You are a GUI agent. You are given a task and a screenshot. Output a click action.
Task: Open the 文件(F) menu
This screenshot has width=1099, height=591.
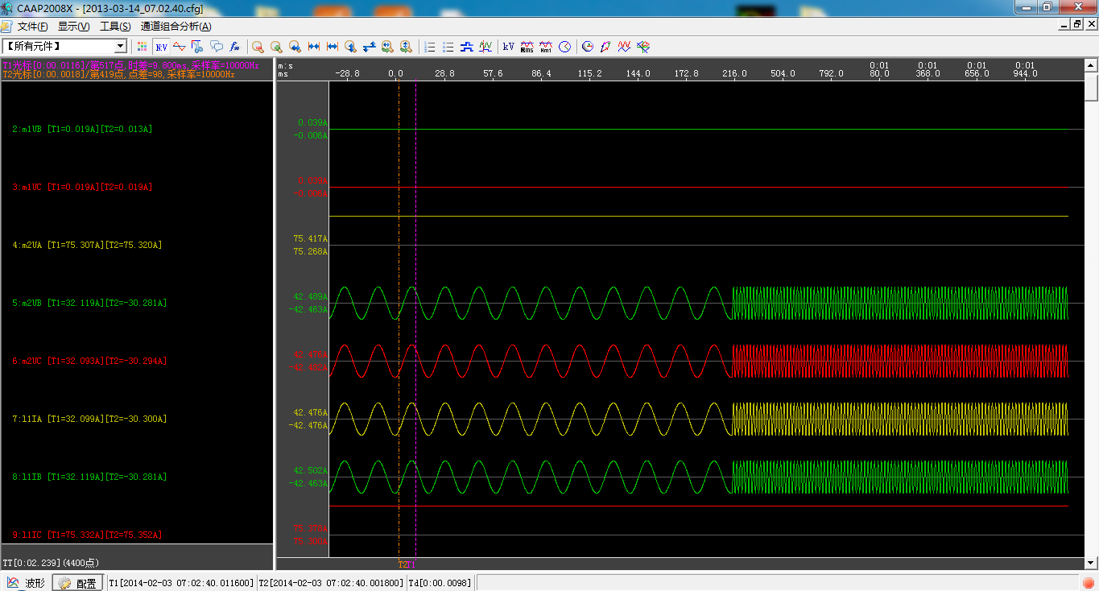[32, 27]
